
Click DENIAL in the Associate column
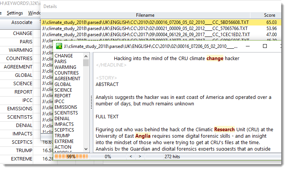click(24, 126)
